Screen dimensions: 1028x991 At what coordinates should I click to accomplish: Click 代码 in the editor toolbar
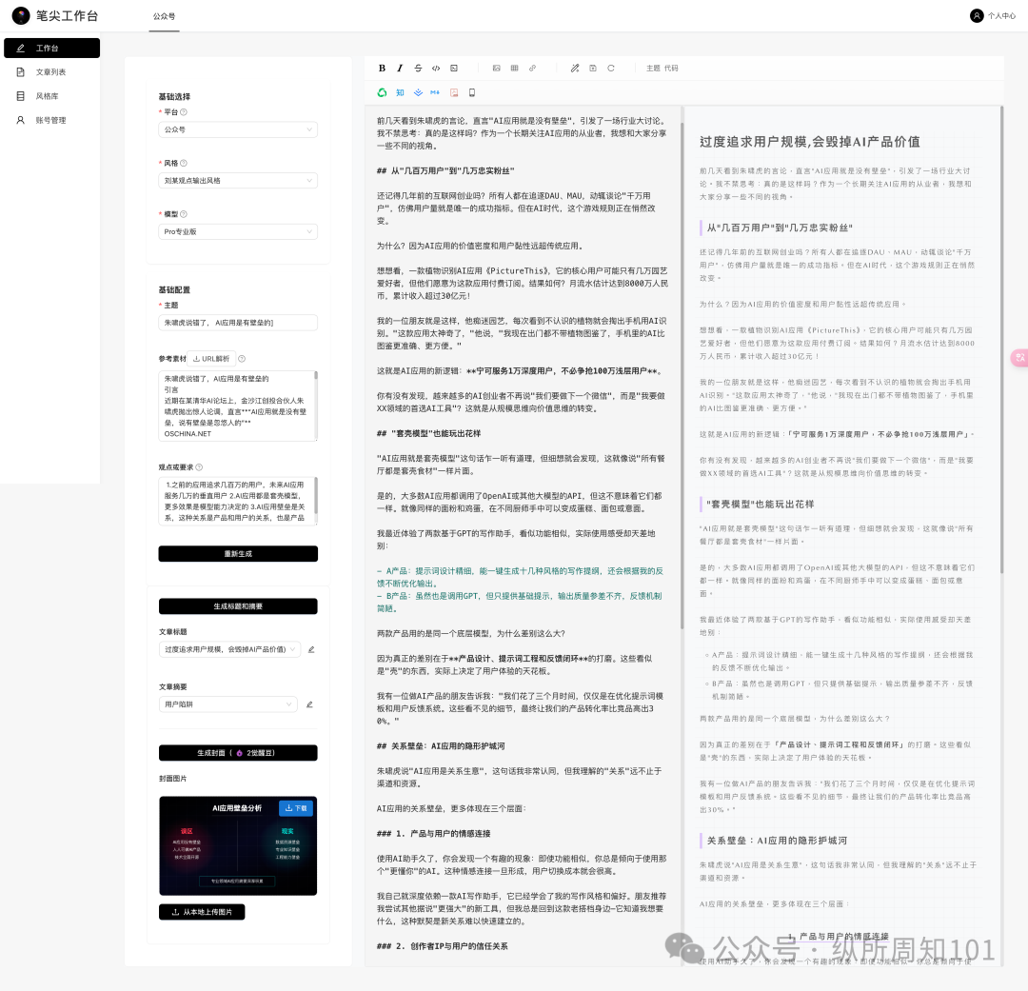coord(671,69)
